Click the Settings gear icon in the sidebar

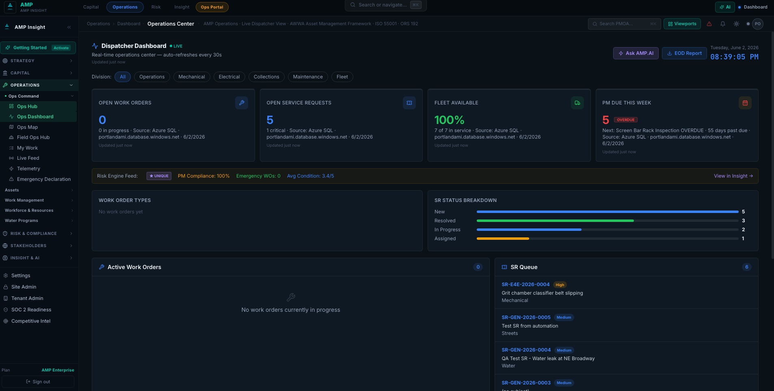[x=6, y=276]
